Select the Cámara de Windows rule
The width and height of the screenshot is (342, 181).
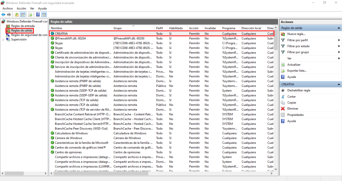coord(68,138)
